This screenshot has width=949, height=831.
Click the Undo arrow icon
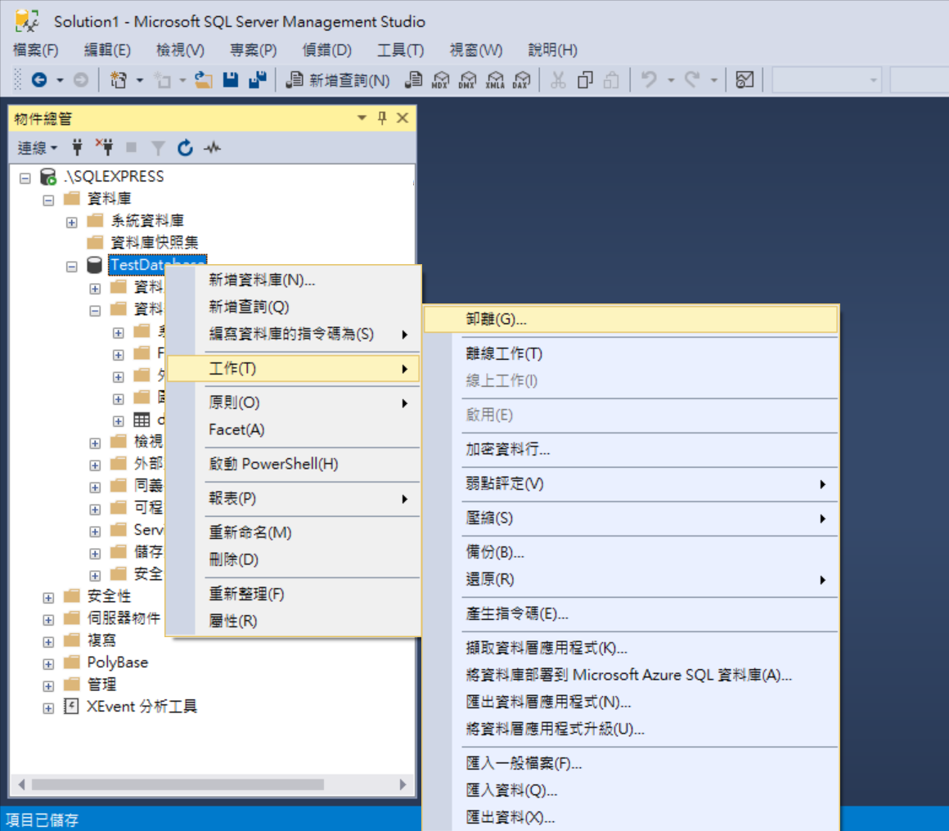(x=649, y=80)
